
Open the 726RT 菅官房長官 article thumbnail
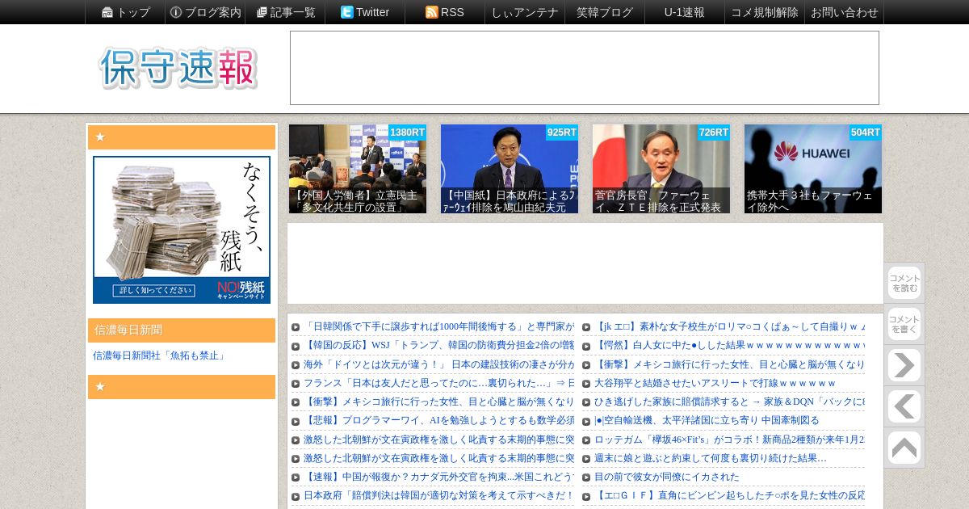(661, 169)
